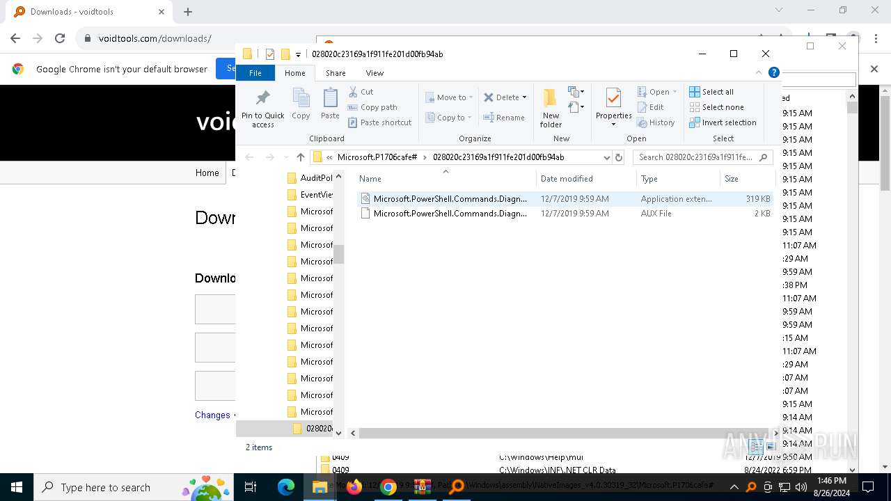Open the address bar history dropdown

pyautogui.click(x=607, y=157)
